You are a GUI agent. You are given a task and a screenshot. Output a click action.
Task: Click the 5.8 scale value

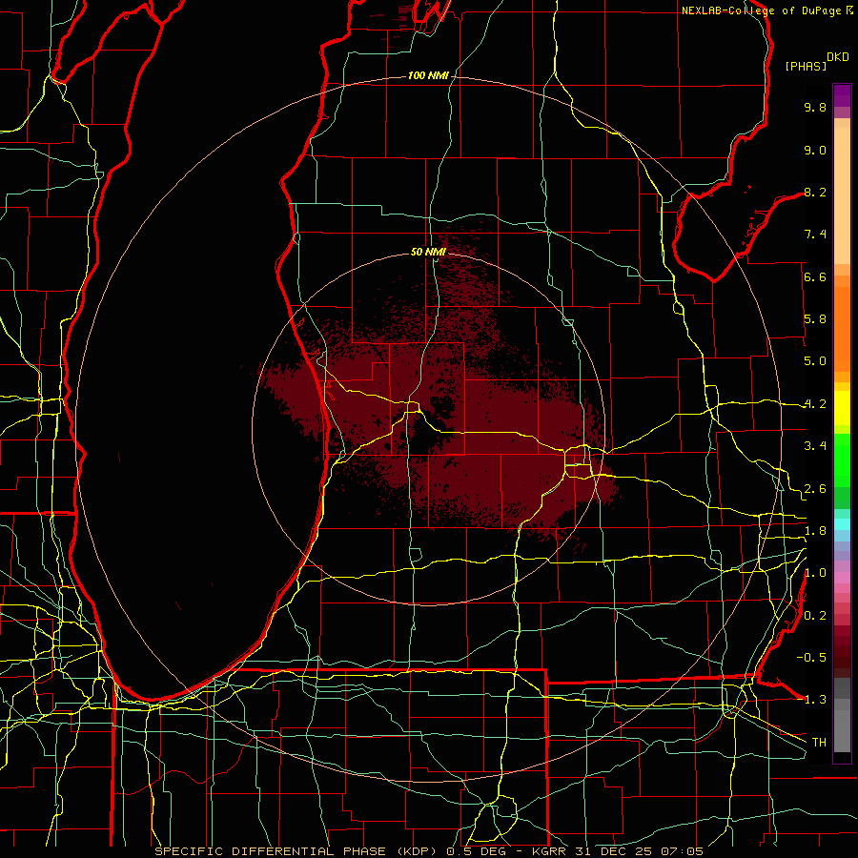click(x=815, y=319)
